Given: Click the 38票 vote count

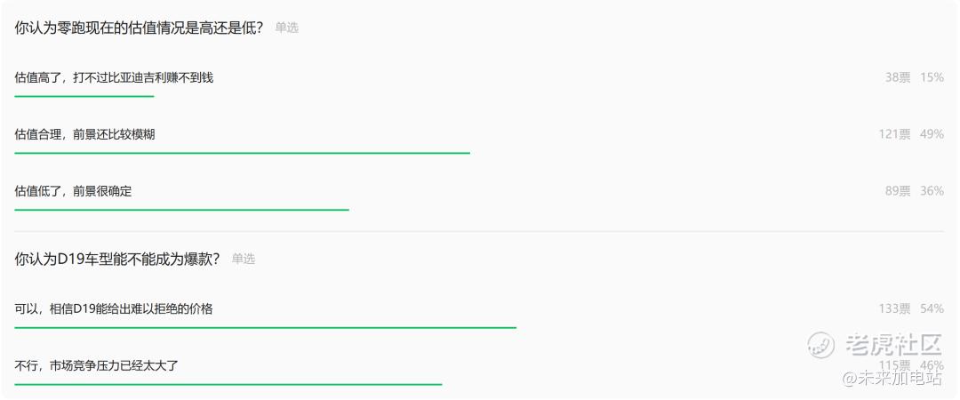Looking at the screenshot, I should [898, 78].
